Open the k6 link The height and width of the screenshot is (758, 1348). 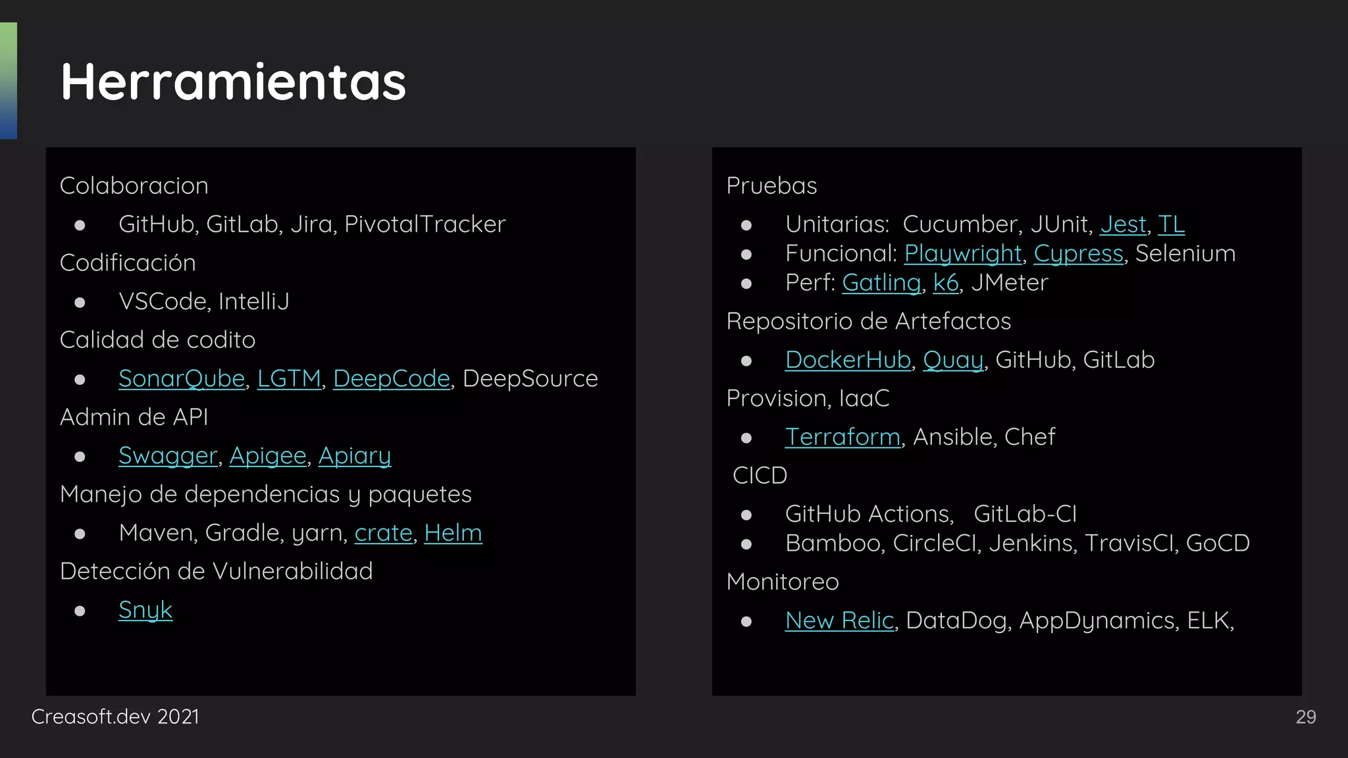(946, 282)
